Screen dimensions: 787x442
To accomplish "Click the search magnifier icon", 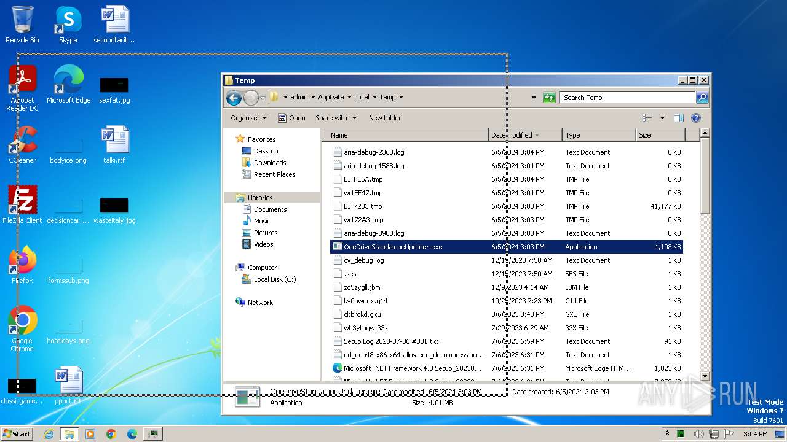I will pyautogui.click(x=702, y=98).
